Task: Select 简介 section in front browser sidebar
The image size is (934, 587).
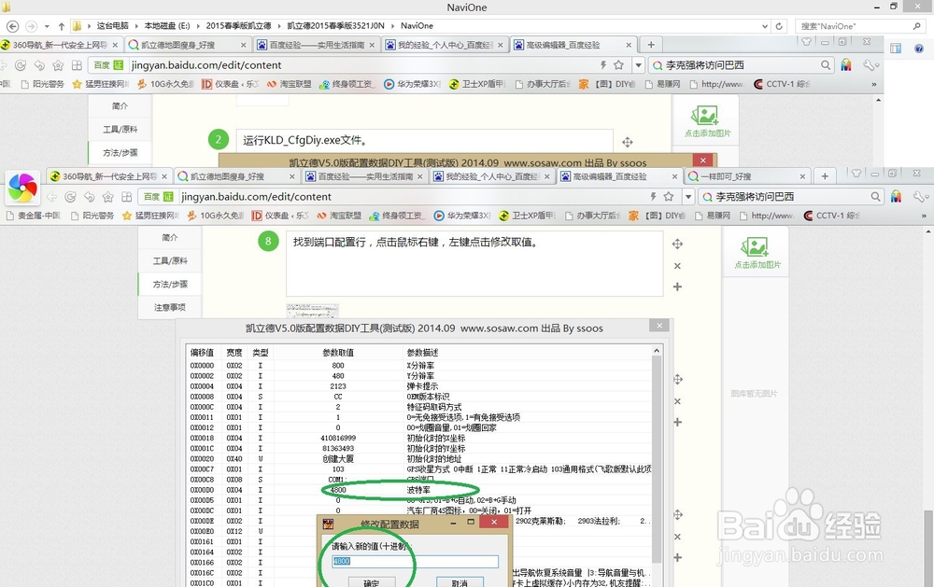Action: pyautogui.click(x=170, y=237)
